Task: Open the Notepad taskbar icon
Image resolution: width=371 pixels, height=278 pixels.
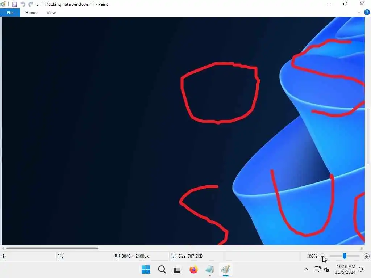Action: [x=210, y=269]
